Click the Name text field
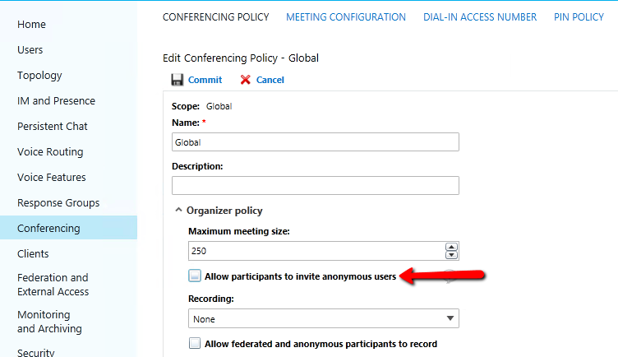 (x=316, y=142)
